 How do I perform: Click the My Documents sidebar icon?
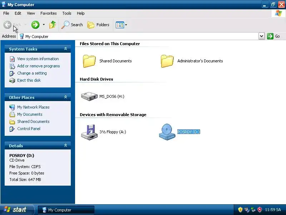tap(12, 114)
